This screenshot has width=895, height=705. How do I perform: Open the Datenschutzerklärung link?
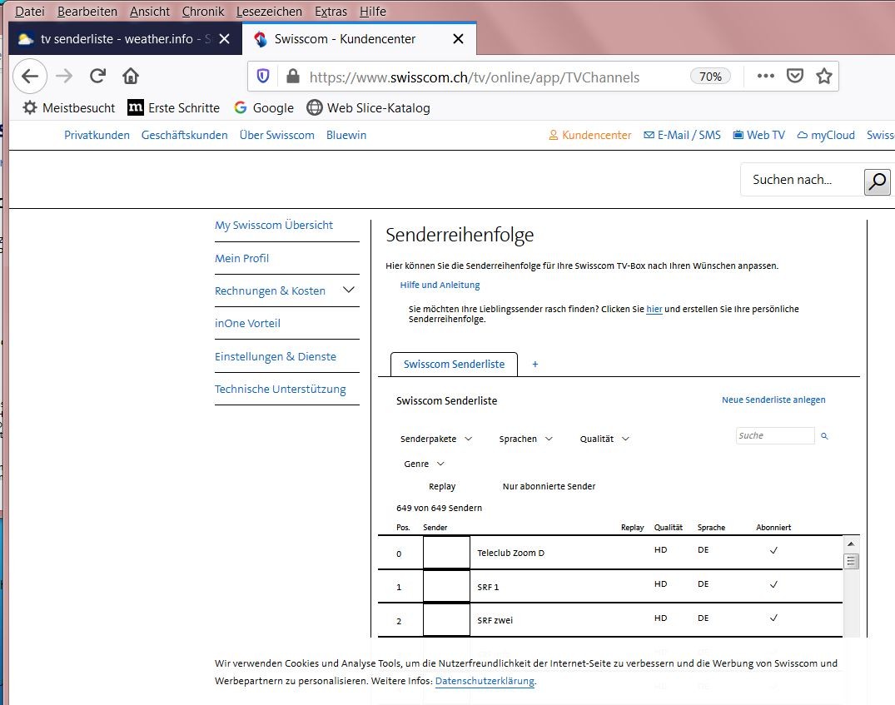pos(485,681)
